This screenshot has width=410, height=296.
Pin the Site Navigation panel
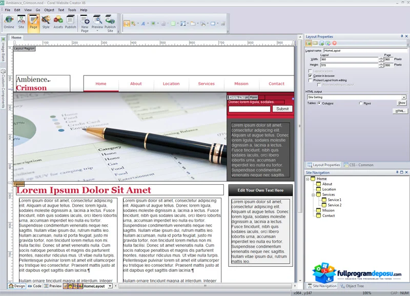(x=397, y=172)
